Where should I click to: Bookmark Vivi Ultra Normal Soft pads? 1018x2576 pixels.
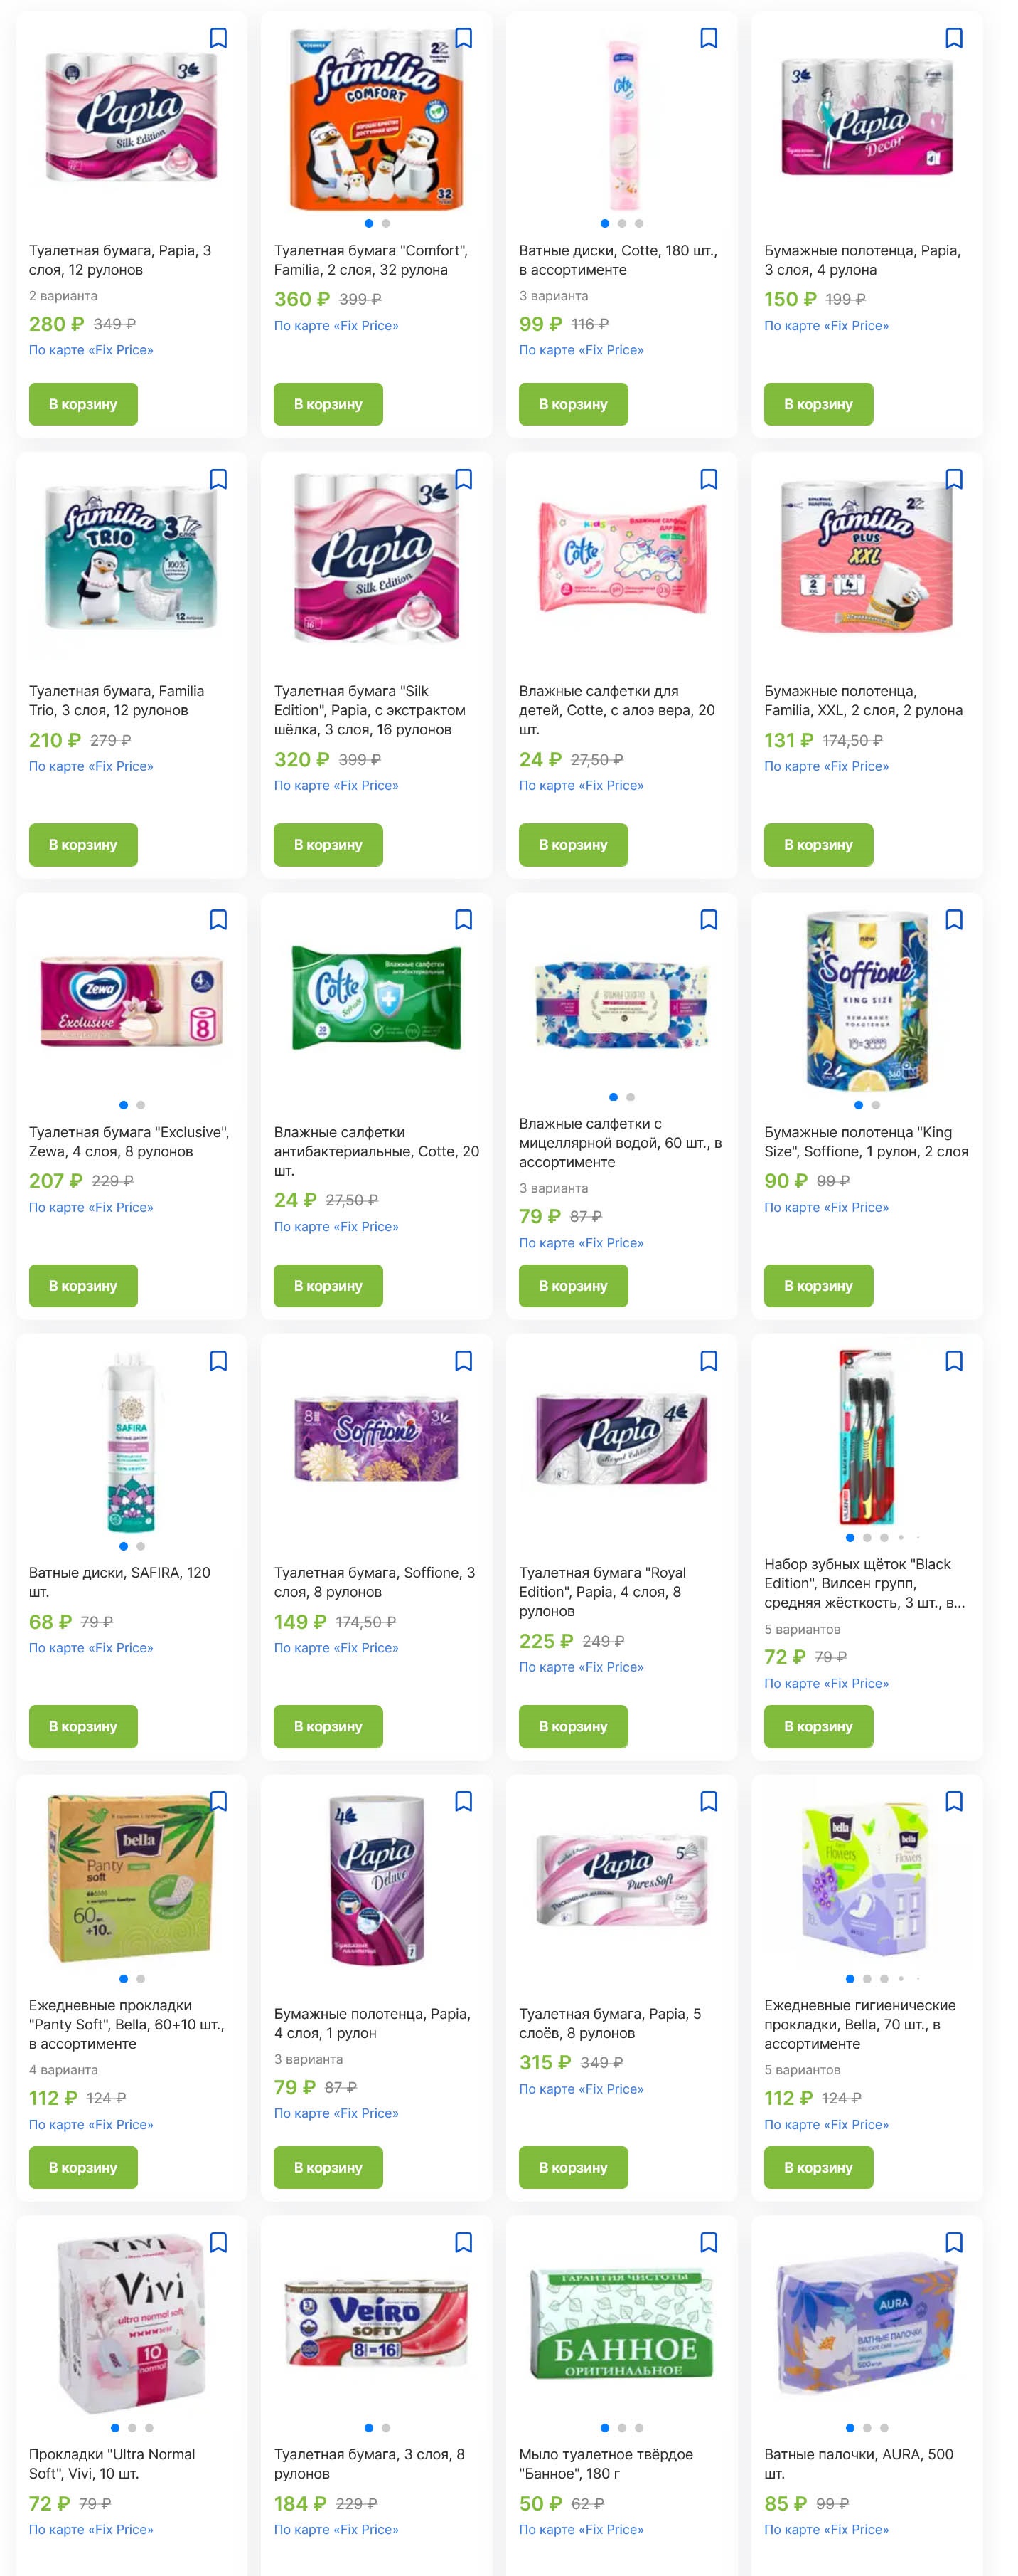pos(218,2243)
